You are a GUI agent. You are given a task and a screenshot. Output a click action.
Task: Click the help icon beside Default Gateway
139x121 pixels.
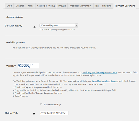click(x=34, y=27)
